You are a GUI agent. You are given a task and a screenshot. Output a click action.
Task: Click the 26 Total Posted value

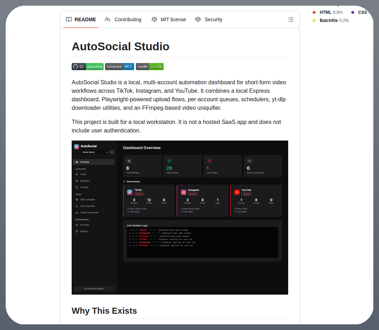click(x=169, y=169)
